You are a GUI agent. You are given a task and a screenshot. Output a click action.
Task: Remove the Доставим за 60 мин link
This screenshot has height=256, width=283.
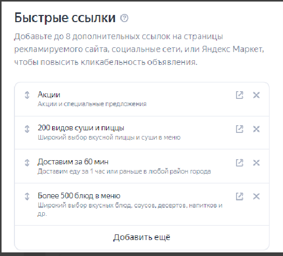coord(256,163)
